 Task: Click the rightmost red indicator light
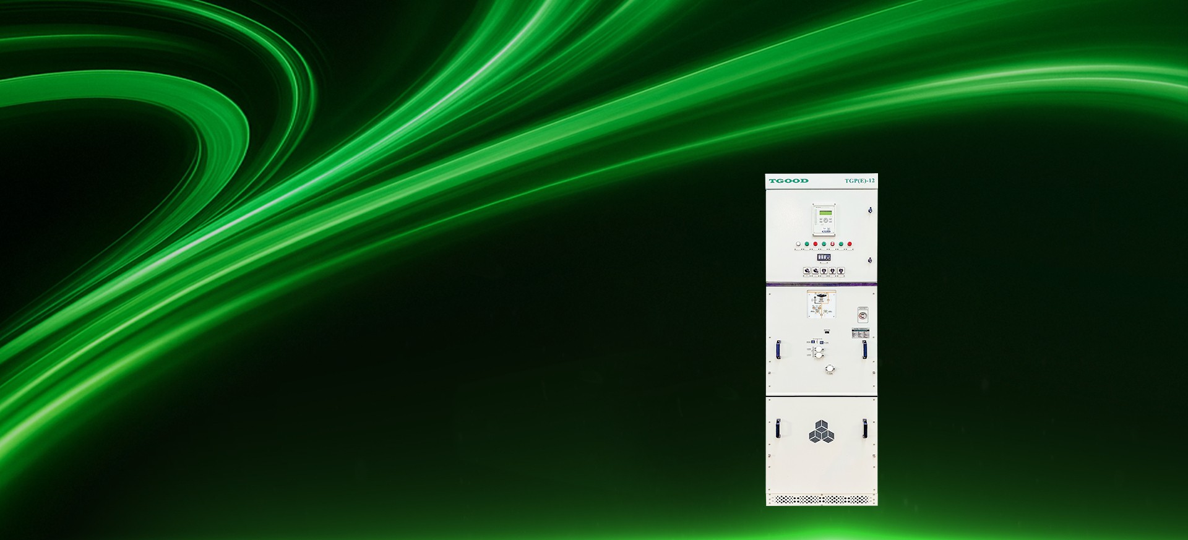[x=850, y=244]
